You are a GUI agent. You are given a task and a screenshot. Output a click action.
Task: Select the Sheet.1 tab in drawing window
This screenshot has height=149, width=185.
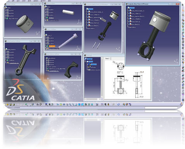107,58
